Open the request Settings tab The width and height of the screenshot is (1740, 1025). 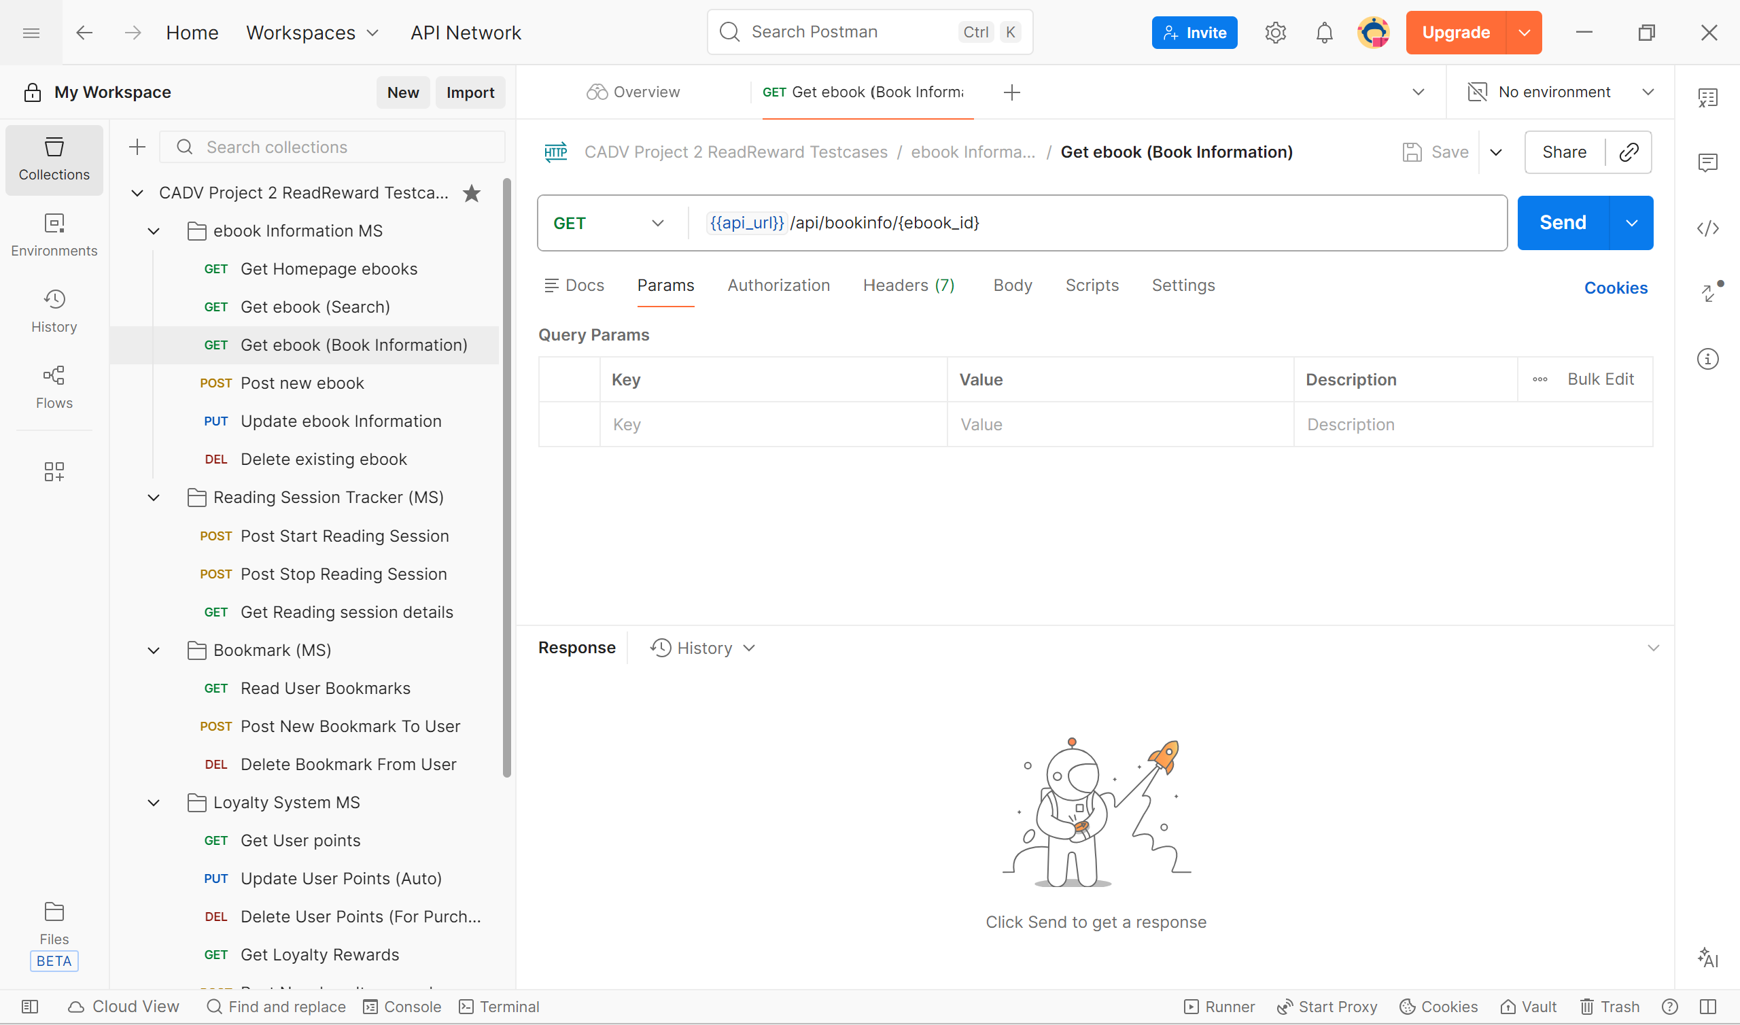1183,286
